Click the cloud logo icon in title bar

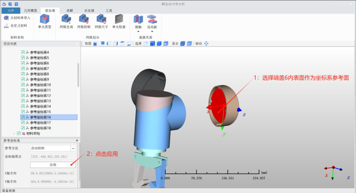[4, 4]
